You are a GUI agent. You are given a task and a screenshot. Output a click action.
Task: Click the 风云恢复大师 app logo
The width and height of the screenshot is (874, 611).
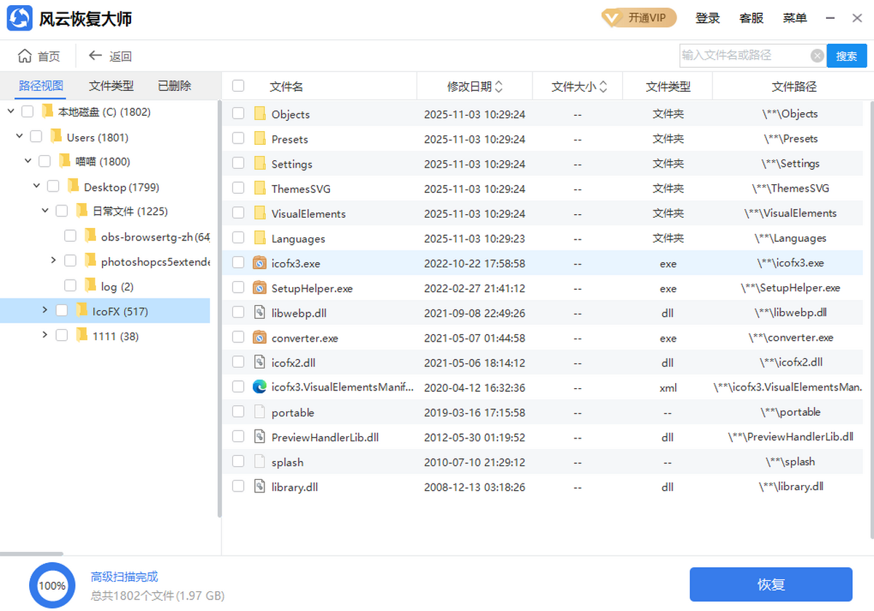point(20,18)
